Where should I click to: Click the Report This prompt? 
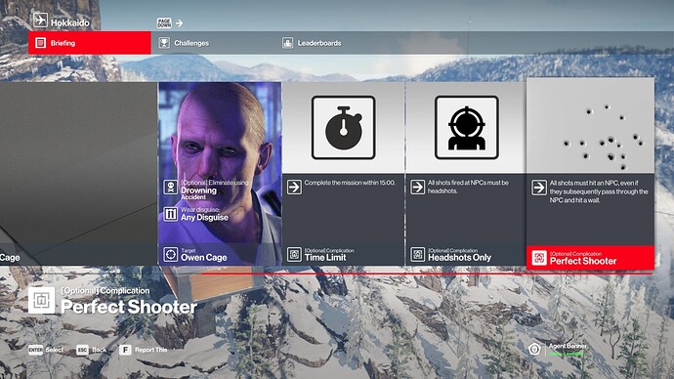click(150, 350)
